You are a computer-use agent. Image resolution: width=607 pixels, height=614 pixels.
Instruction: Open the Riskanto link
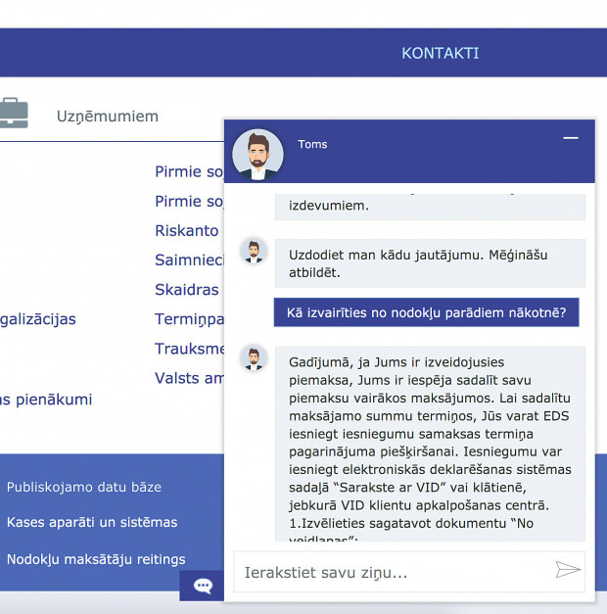[x=187, y=231]
